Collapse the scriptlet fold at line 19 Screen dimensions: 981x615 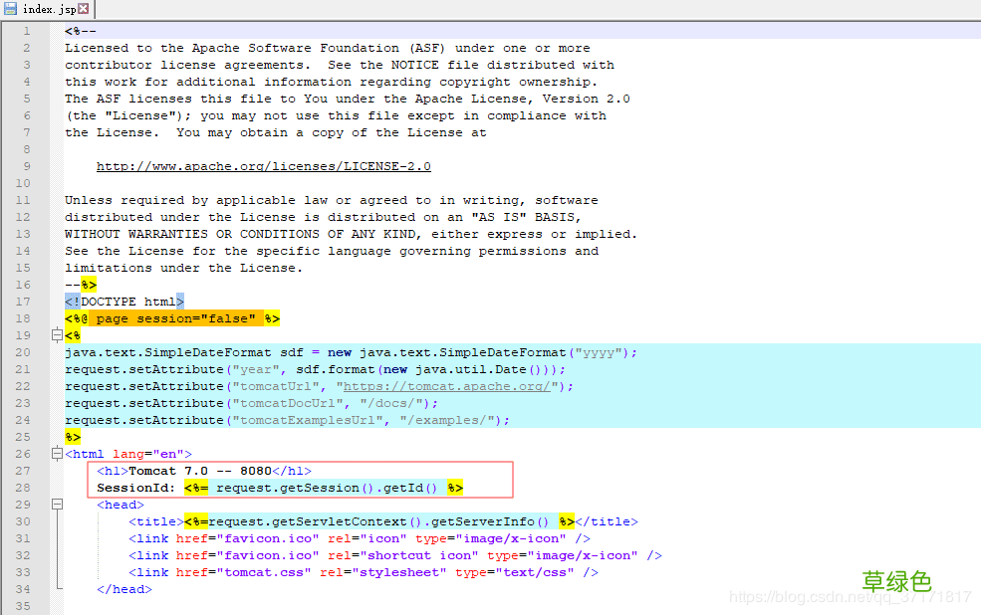pos(57,335)
